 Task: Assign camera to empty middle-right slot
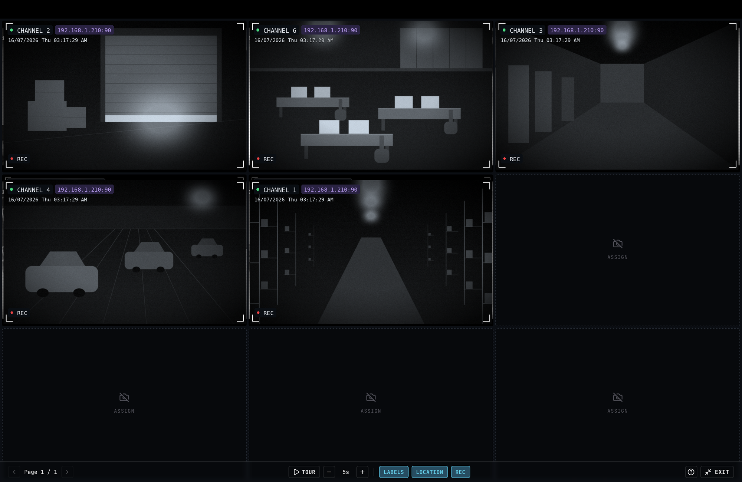[x=617, y=250]
